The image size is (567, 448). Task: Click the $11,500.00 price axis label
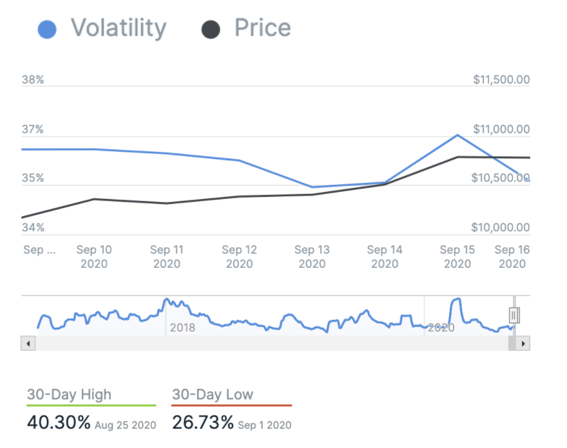(501, 80)
